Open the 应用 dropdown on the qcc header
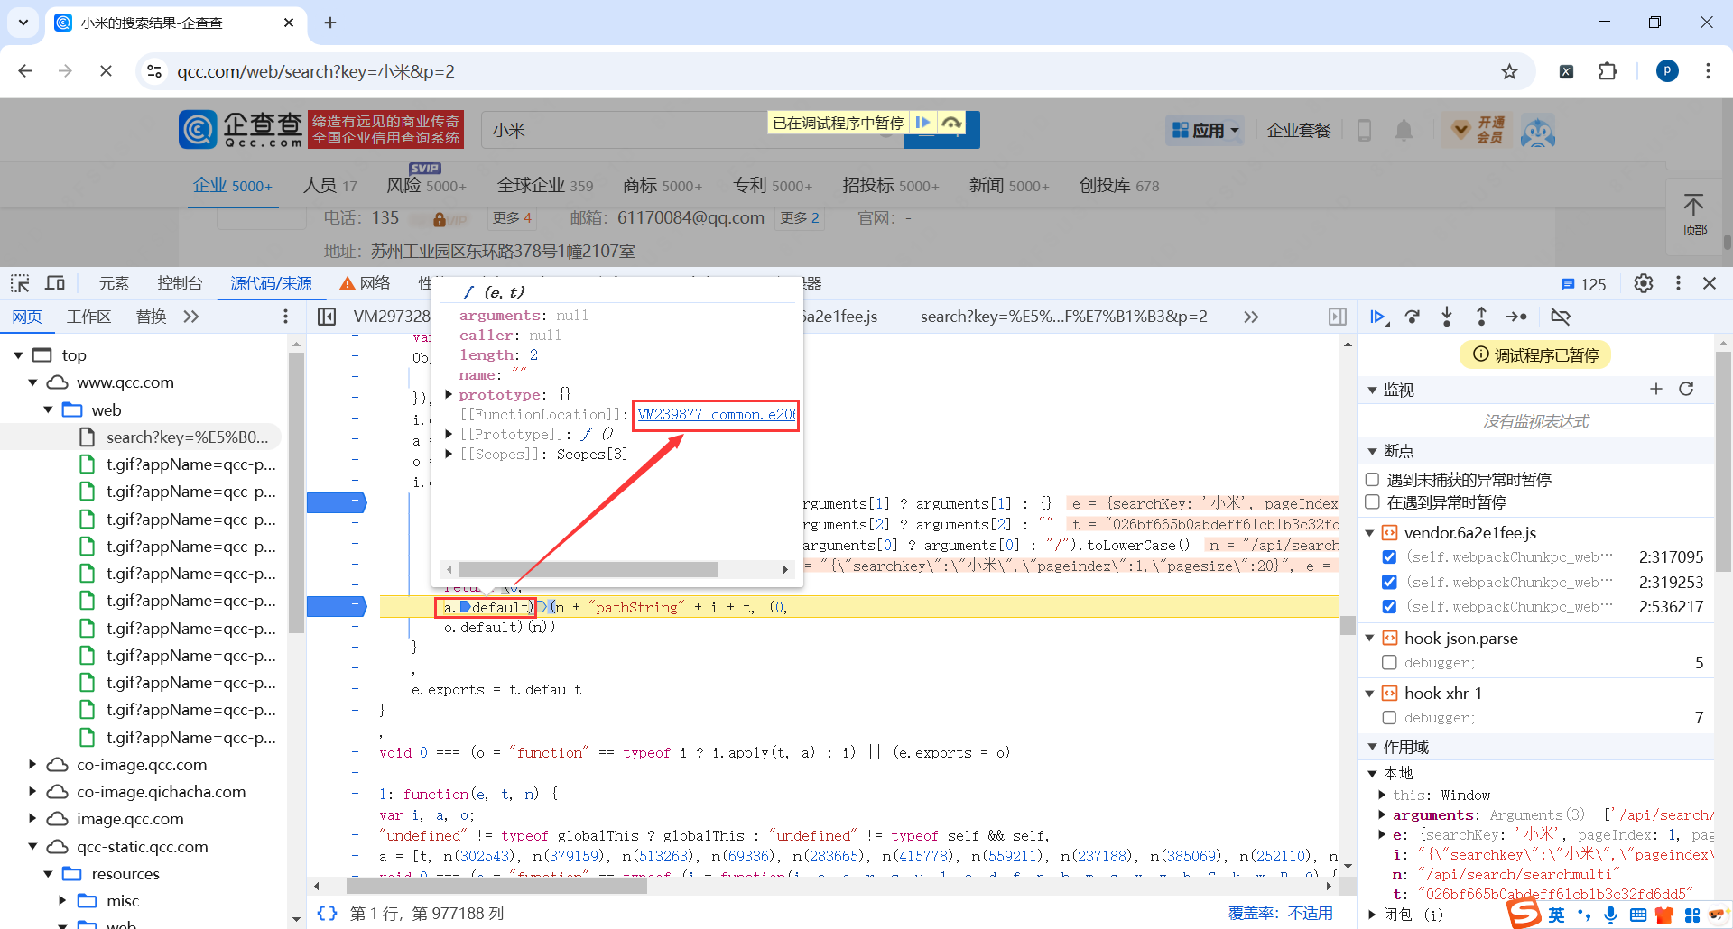The width and height of the screenshot is (1733, 929). (x=1205, y=131)
